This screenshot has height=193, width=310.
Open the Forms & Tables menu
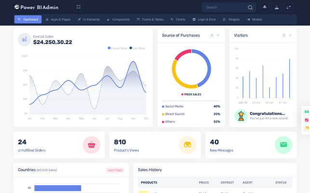click(x=150, y=19)
